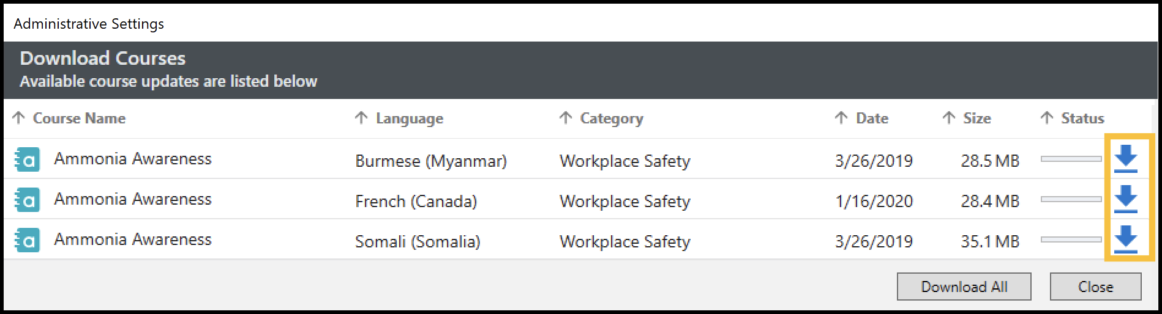Click the French course's teal course icon
The width and height of the screenshot is (1162, 314).
tap(28, 200)
